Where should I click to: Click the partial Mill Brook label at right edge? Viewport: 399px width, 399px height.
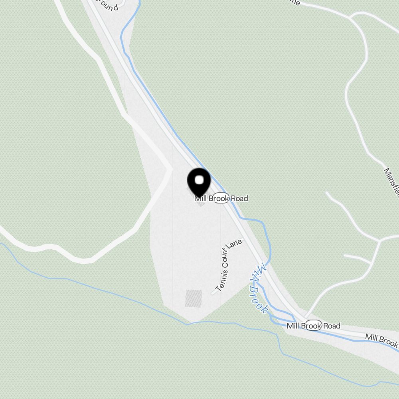tap(382, 340)
